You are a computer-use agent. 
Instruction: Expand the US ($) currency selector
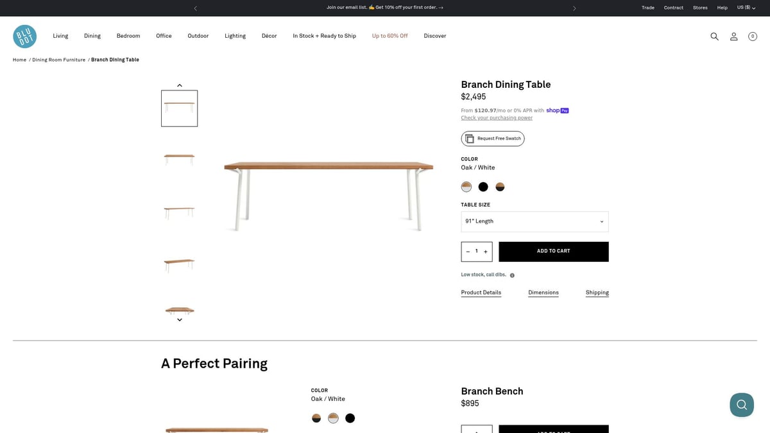[744, 7]
